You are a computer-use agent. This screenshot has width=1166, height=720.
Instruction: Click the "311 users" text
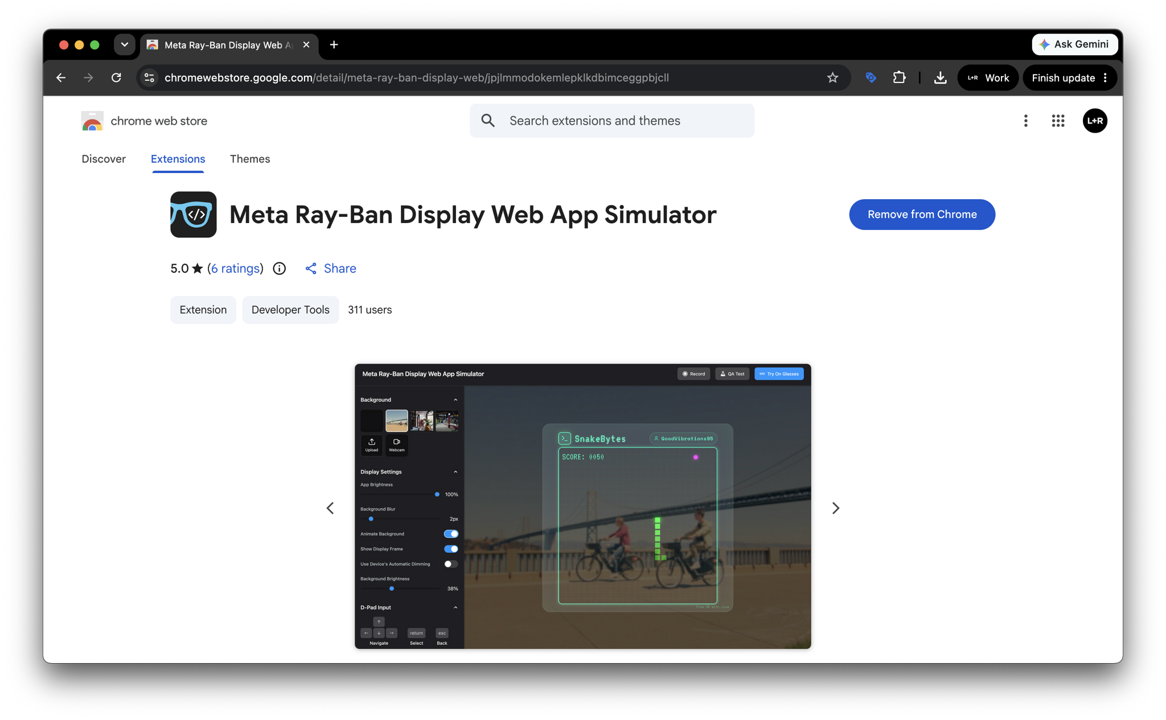point(370,310)
